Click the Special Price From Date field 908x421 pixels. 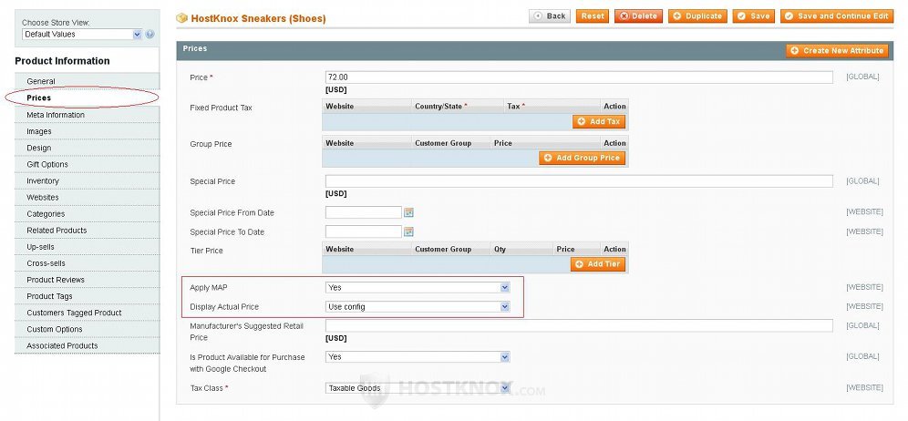pyautogui.click(x=364, y=212)
